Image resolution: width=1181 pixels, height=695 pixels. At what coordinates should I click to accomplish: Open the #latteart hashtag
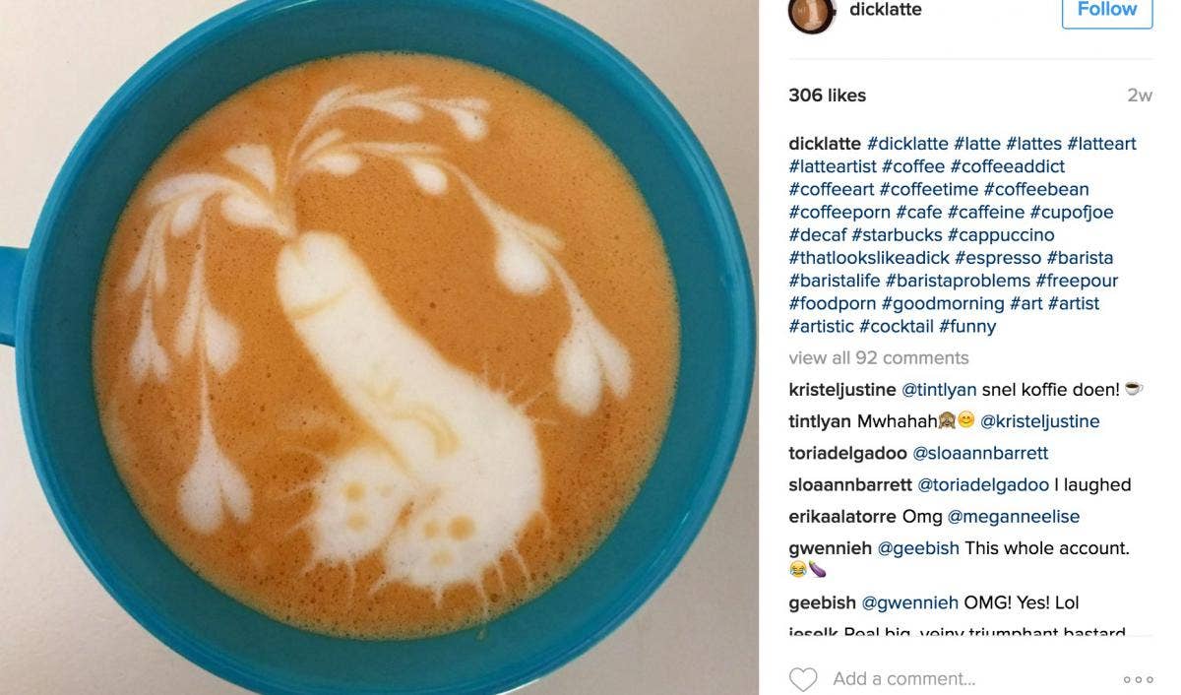pos(1101,144)
